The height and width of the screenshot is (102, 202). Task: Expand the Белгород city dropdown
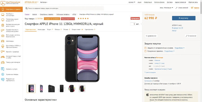coord(44,2)
